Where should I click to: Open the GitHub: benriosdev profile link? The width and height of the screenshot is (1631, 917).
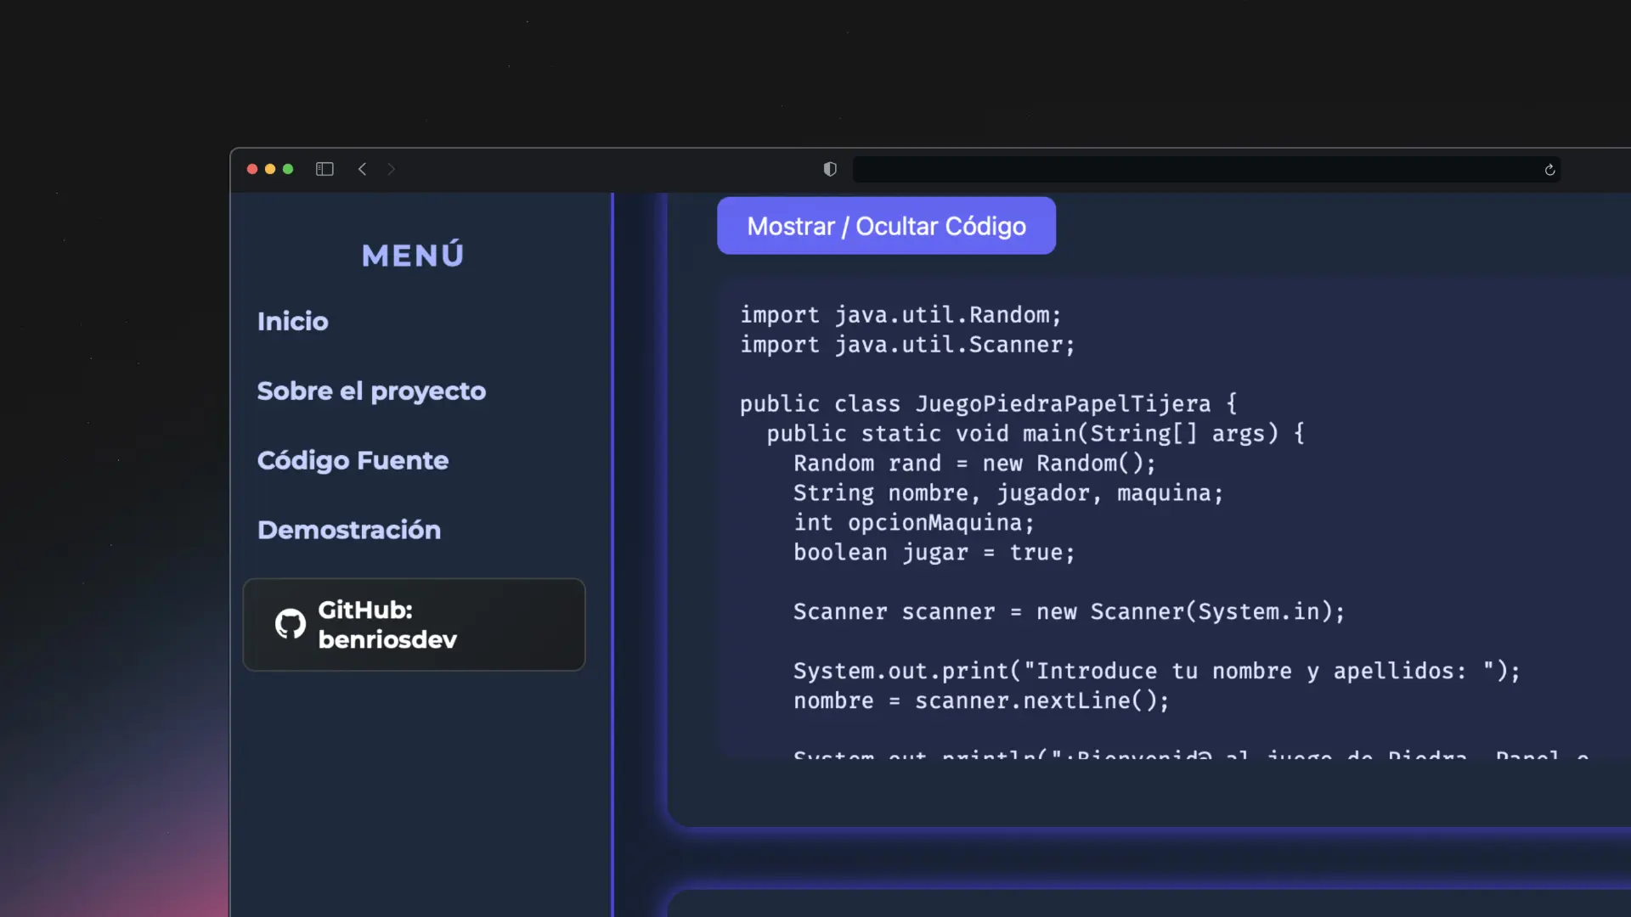[414, 624]
